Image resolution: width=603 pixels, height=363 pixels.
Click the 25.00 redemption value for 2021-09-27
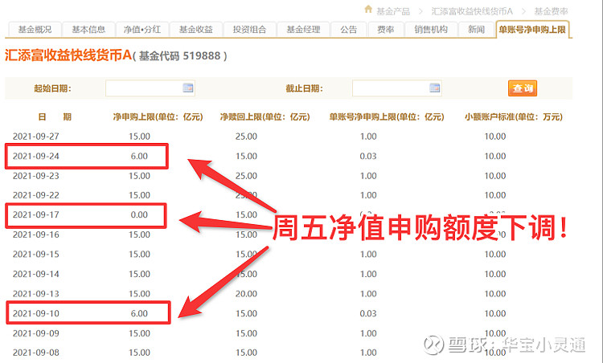[x=246, y=137]
